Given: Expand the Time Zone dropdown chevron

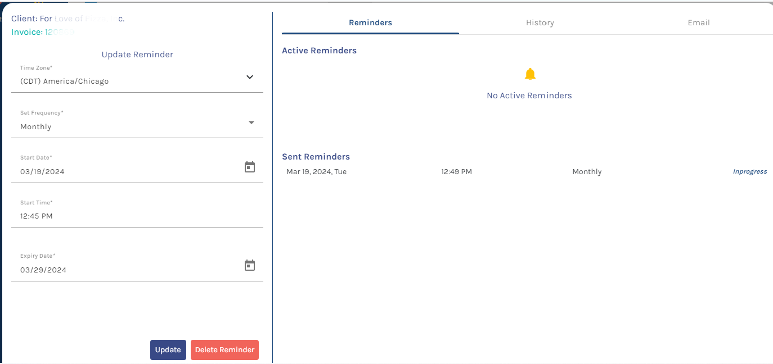Looking at the screenshot, I should click(x=250, y=77).
